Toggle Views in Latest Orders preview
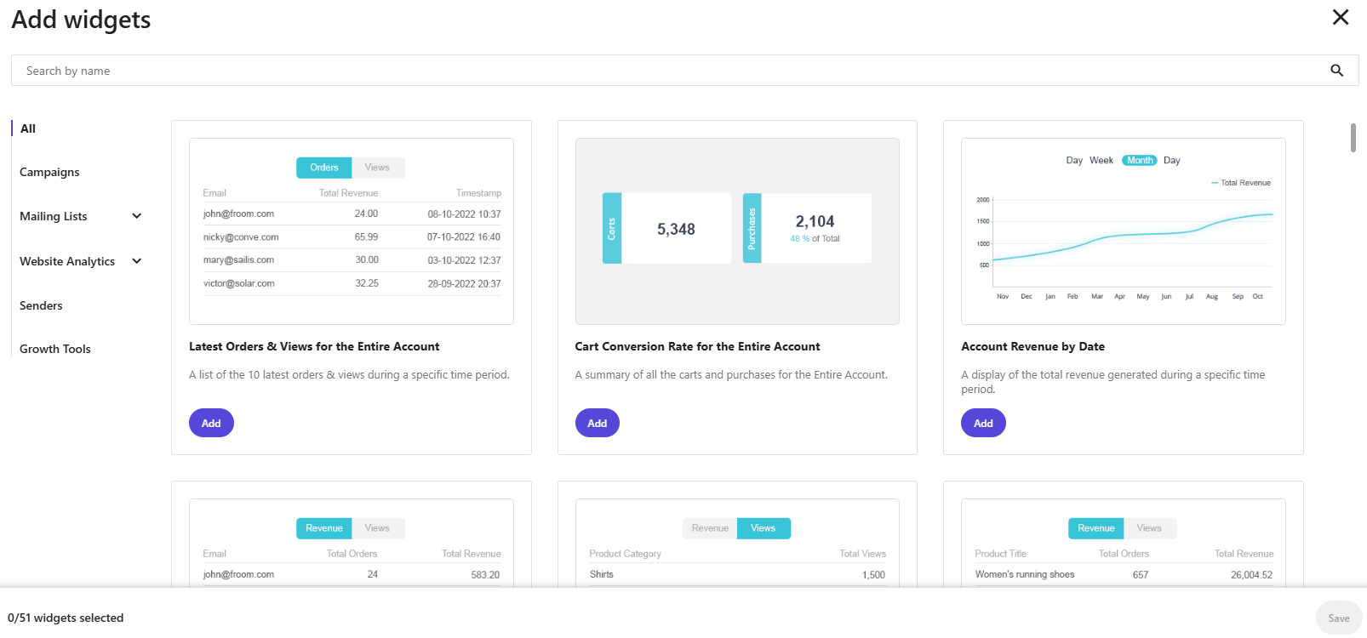Screen dimensions: 1367x638 [377, 168]
